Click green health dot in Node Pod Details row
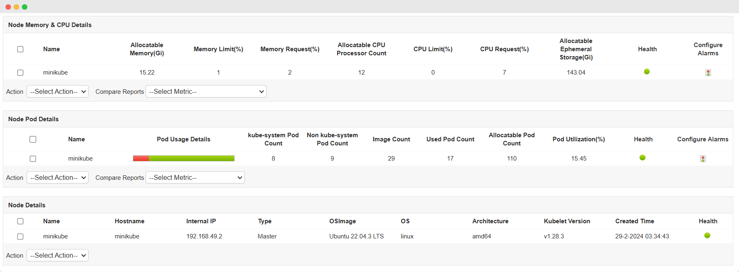 (x=642, y=158)
